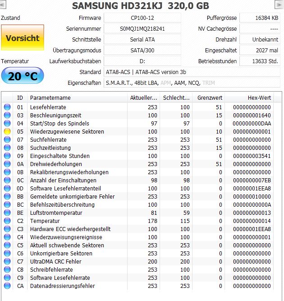
Task: Click blue status icon for Start/Stop des Spindels
Action: pyautogui.click(x=7, y=123)
